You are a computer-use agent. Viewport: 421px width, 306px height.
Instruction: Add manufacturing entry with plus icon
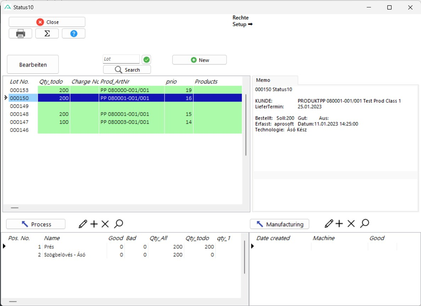(339, 224)
